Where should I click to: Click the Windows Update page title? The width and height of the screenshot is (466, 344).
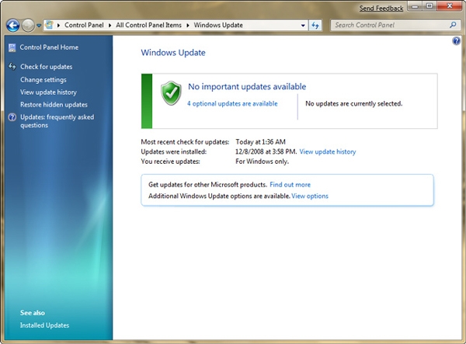tap(173, 53)
